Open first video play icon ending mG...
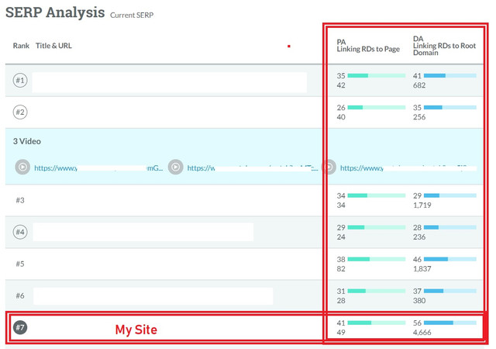The image size is (496, 349). pyautogui.click(x=22, y=168)
